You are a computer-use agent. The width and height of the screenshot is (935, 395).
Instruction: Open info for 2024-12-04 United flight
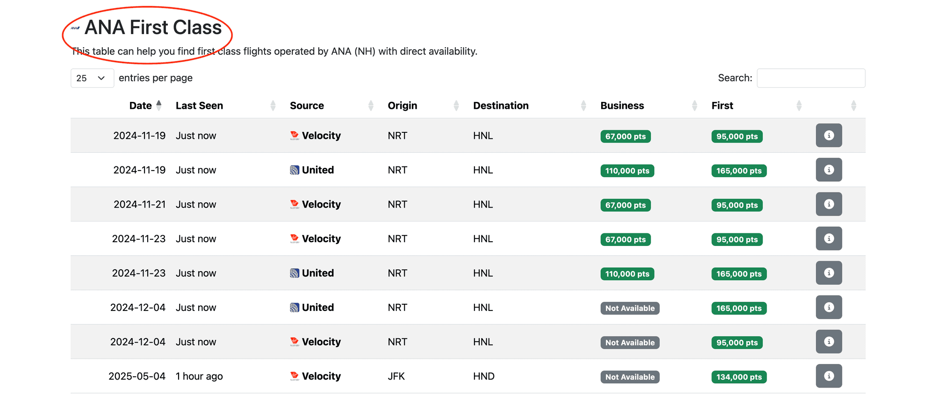(828, 307)
